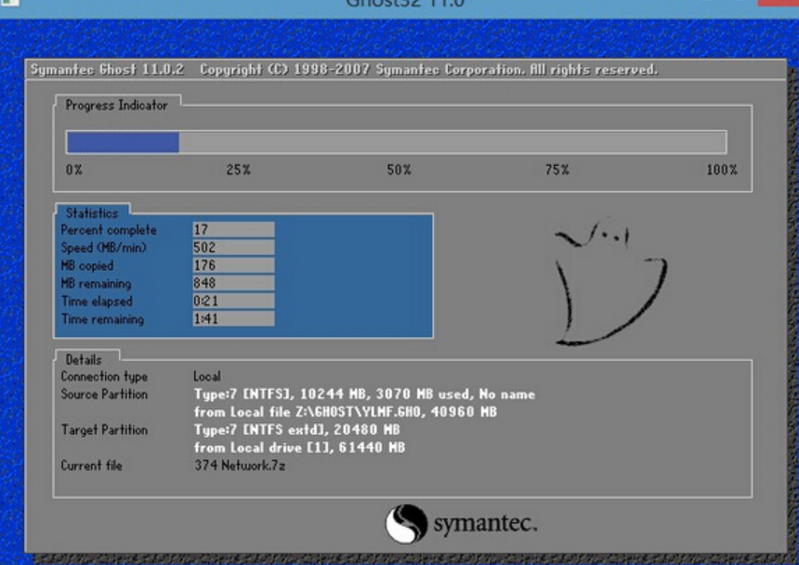The height and width of the screenshot is (565, 799).
Task: Click the "from Local drive [1], 61440 MB" line
Action: pos(299,448)
